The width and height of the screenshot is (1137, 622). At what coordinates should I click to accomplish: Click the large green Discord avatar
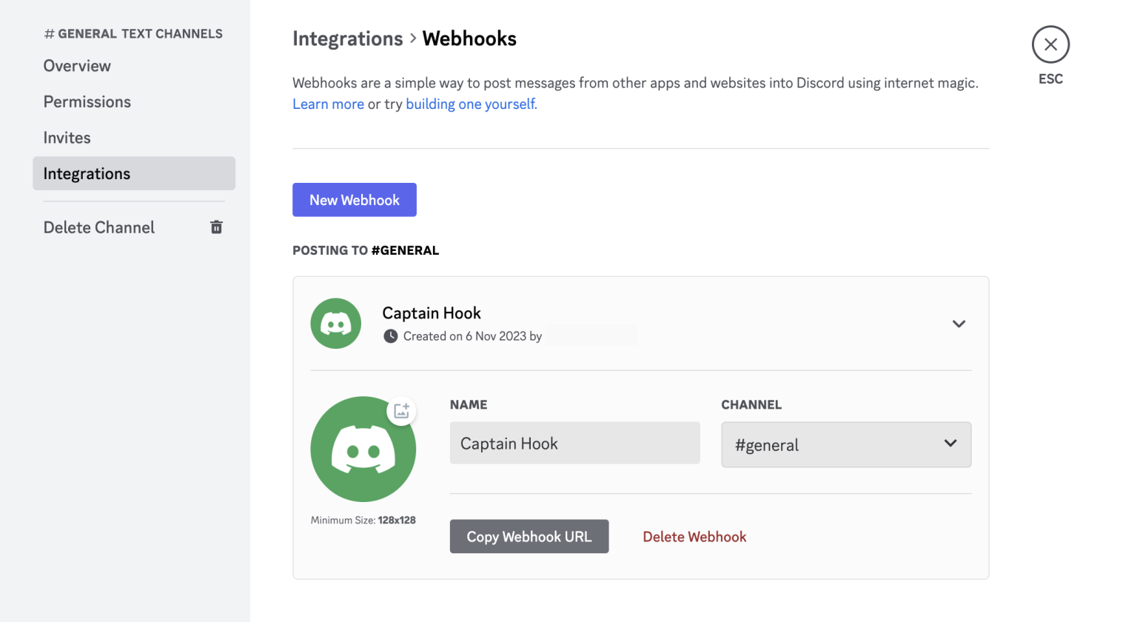(363, 449)
